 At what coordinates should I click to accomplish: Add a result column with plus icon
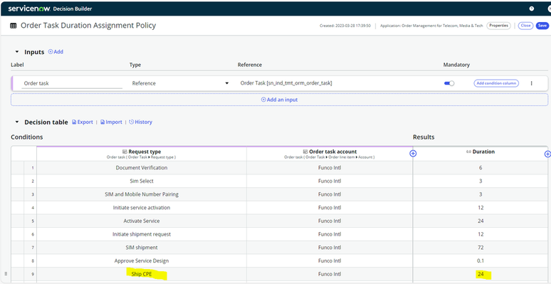[x=547, y=154]
